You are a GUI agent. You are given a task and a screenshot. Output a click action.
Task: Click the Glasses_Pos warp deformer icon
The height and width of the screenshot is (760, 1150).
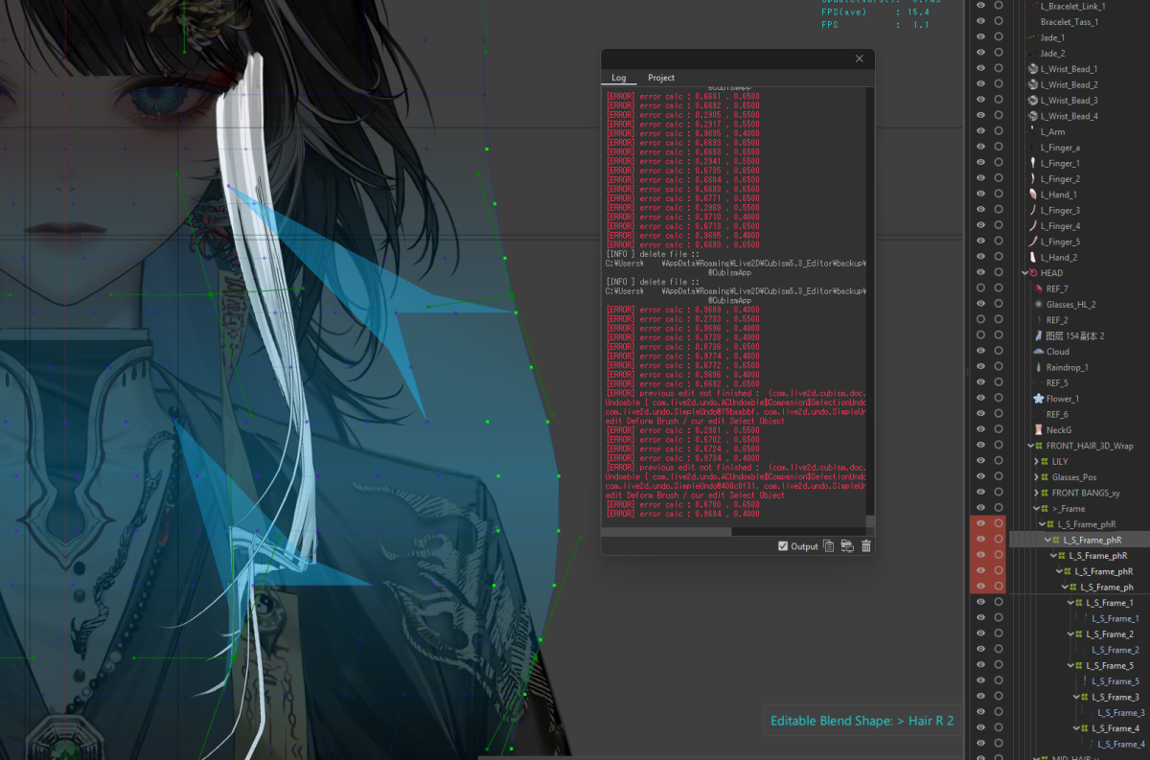(x=1046, y=477)
